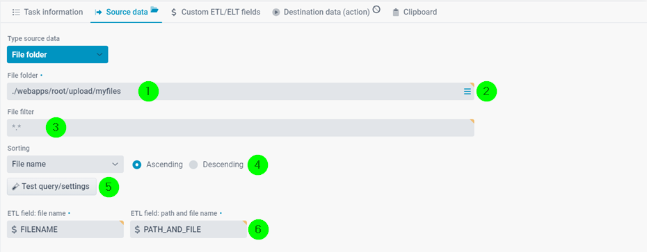Click the wrench icon on Test query button

coord(16,187)
